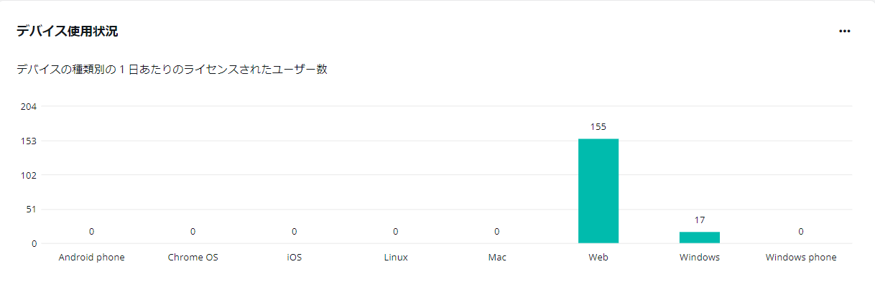
Task: Click the teal Windows bar
Action: pyautogui.click(x=700, y=238)
